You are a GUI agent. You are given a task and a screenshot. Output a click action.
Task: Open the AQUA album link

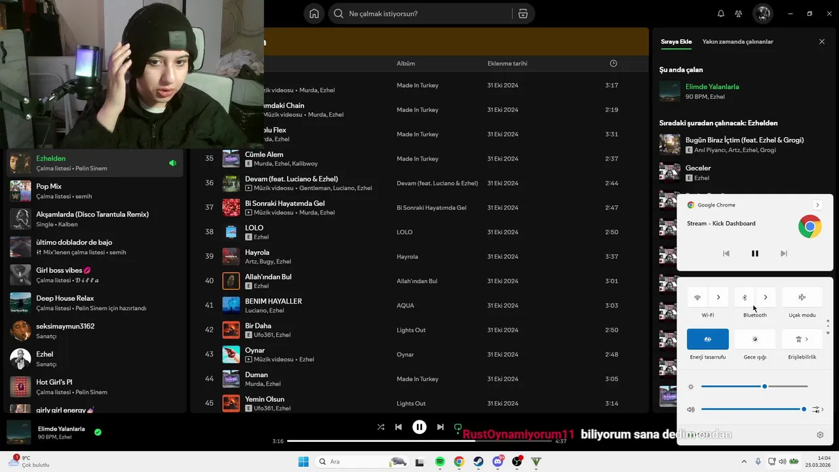[405, 305]
